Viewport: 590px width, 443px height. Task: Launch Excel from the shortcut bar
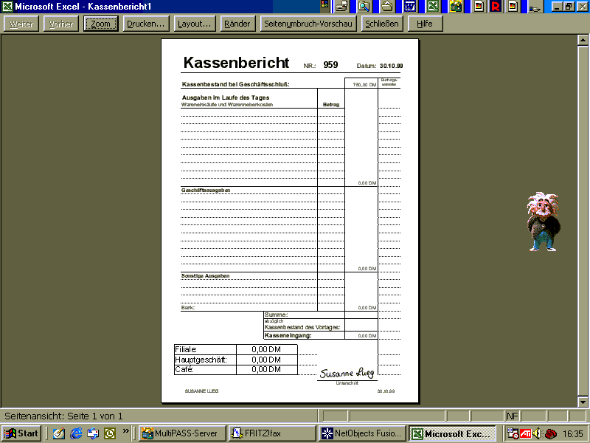click(433, 6)
